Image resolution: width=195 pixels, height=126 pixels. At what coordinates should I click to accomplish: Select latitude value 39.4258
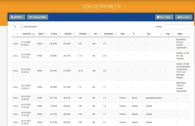click(53, 44)
